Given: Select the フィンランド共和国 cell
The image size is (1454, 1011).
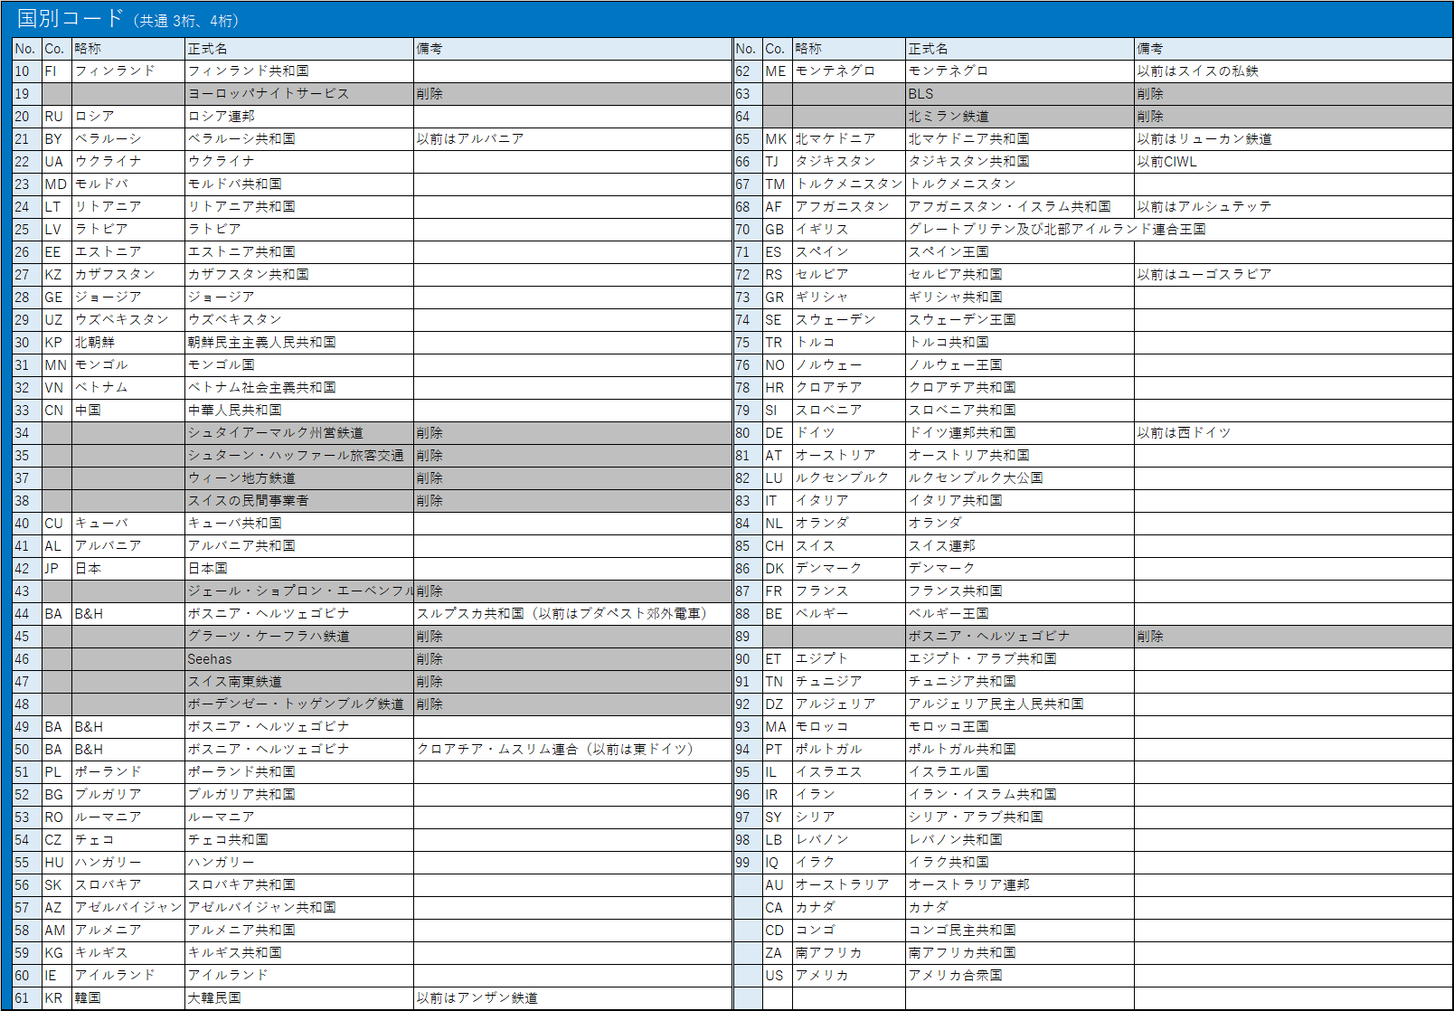Looking at the screenshot, I should (299, 71).
